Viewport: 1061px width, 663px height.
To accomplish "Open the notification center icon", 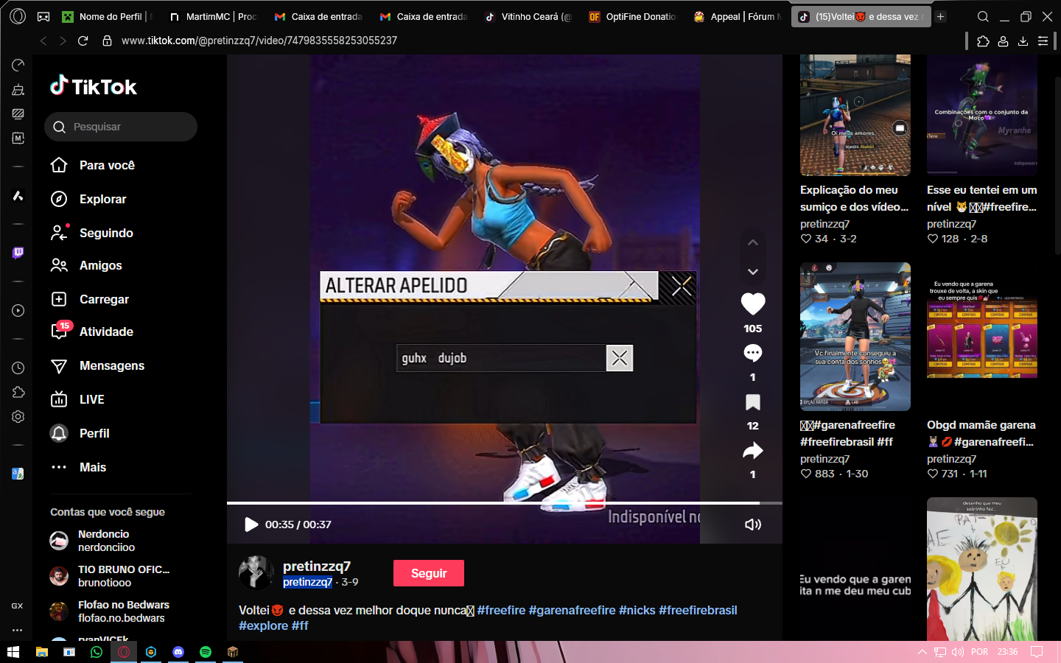I will pyautogui.click(x=1037, y=652).
